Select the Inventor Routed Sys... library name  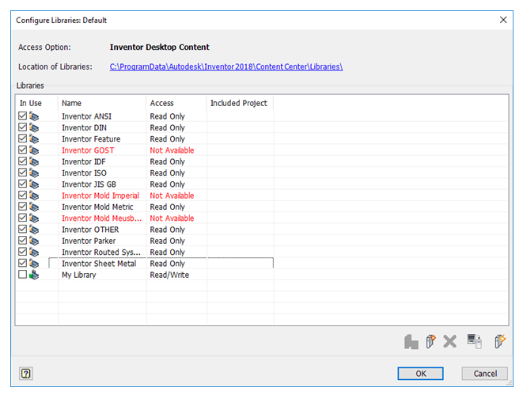click(x=101, y=253)
